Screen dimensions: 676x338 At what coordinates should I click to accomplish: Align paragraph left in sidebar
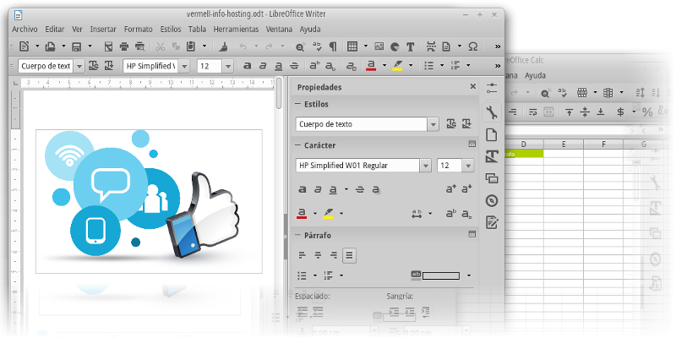click(303, 255)
